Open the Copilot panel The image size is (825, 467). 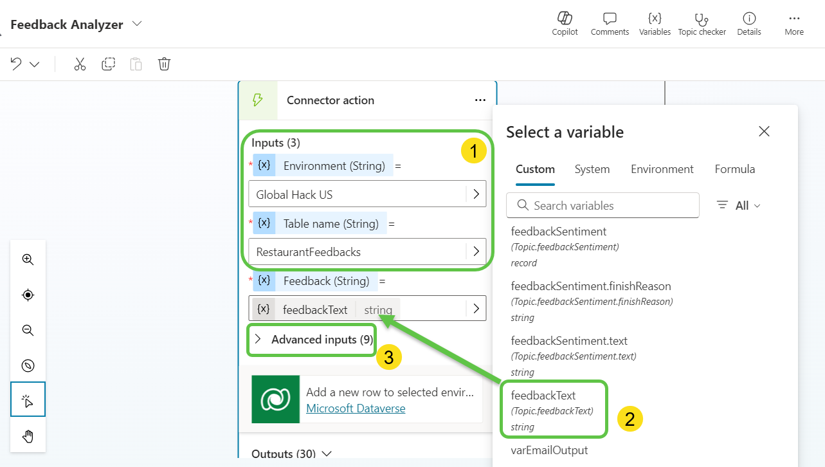[565, 24]
